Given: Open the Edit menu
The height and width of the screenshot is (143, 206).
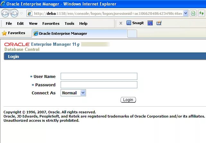Looking at the screenshot, I should [x=20, y=24].
